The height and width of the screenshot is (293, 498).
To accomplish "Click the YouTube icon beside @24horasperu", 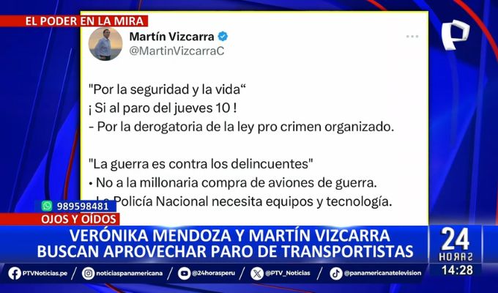I will point(184,274).
